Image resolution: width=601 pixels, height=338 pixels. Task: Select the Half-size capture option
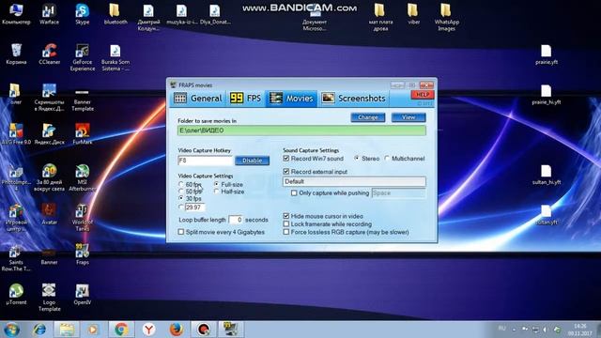coord(217,192)
